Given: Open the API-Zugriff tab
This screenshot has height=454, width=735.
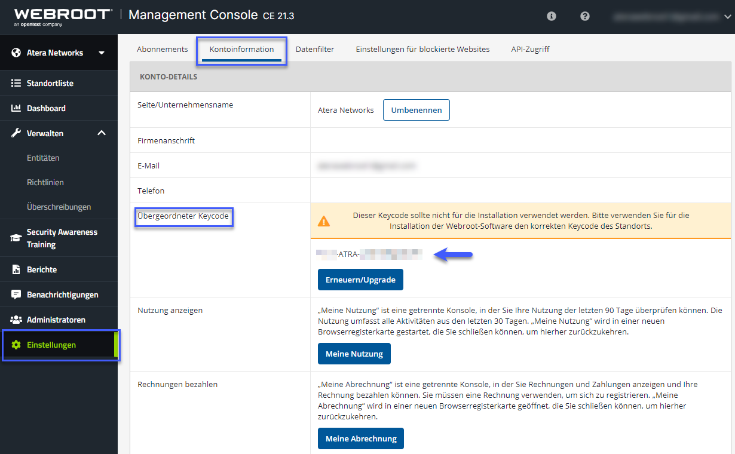Looking at the screenshot, I should click(x=530, y=49).
